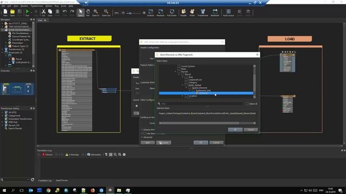Image resolution: width=346 pixels, height=194 pixels.
Task: Open the View menu
Action: (x=16, y=6)
